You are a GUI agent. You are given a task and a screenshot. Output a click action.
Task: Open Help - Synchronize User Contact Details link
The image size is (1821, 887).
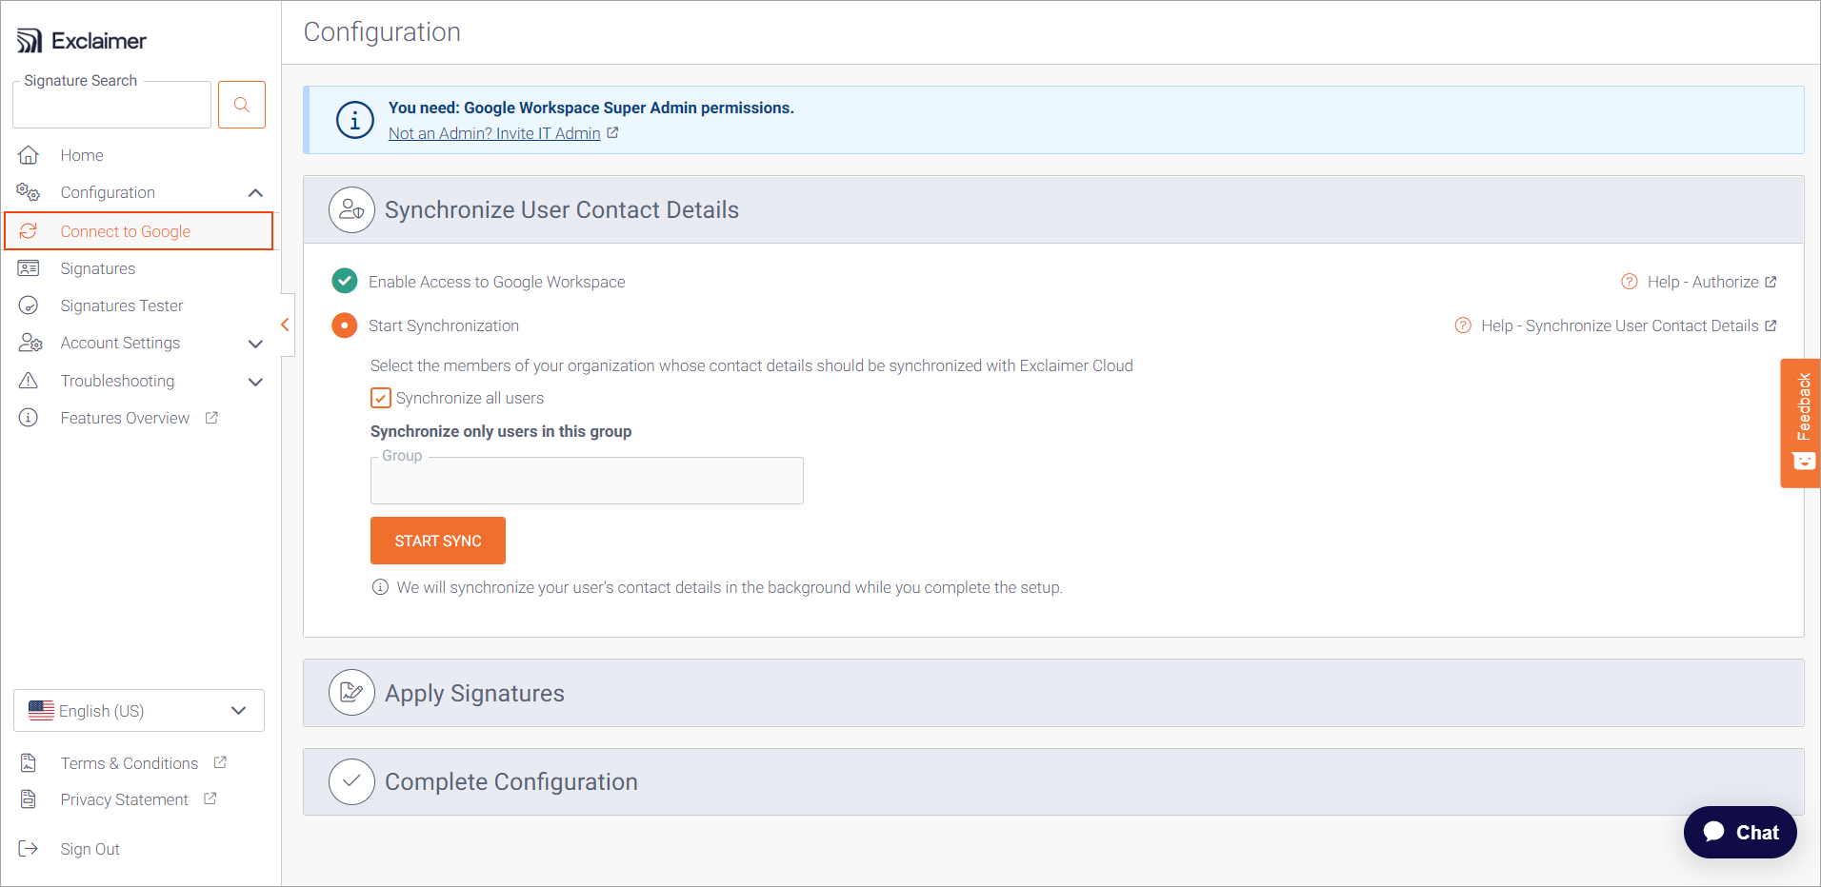coord(1620,325)
